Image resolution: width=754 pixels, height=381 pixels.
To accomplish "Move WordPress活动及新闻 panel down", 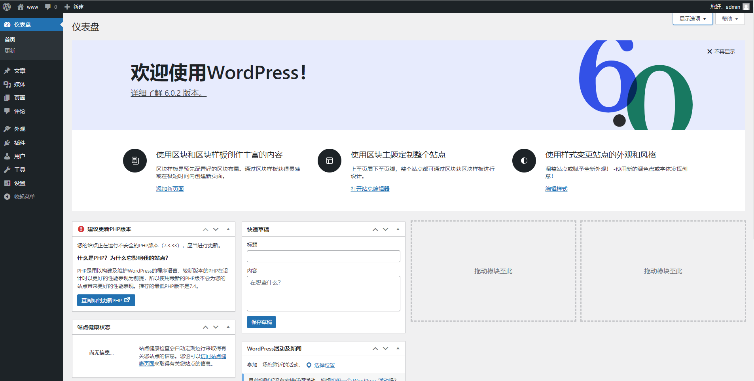I will coord(385,349).
